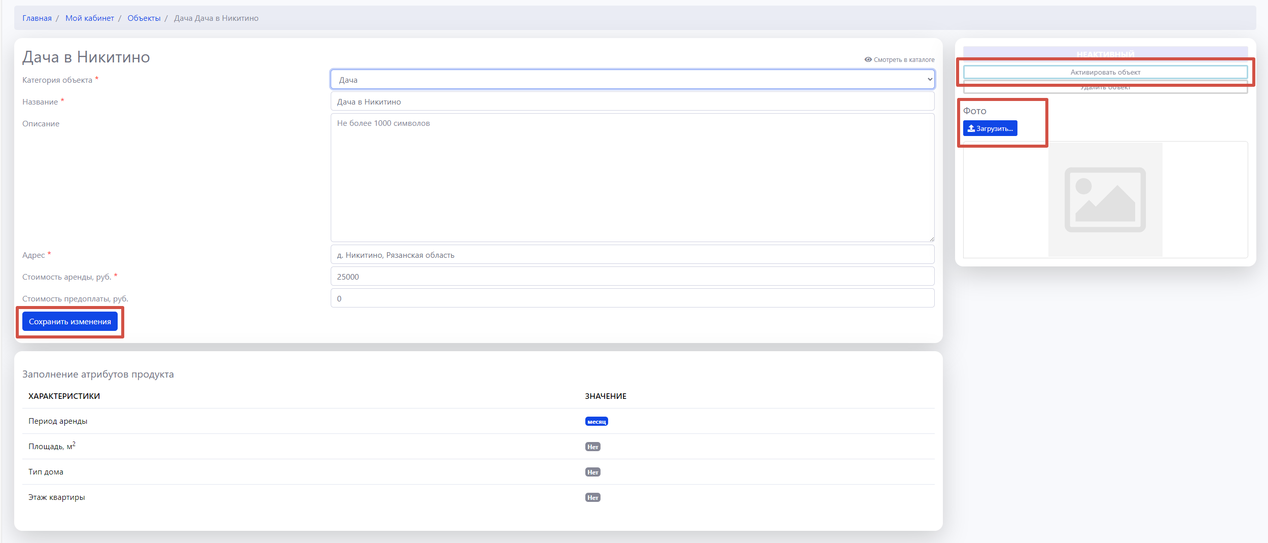Click 'Нет' badge for Тип дома
The image size is (1268, 543).
592,472
